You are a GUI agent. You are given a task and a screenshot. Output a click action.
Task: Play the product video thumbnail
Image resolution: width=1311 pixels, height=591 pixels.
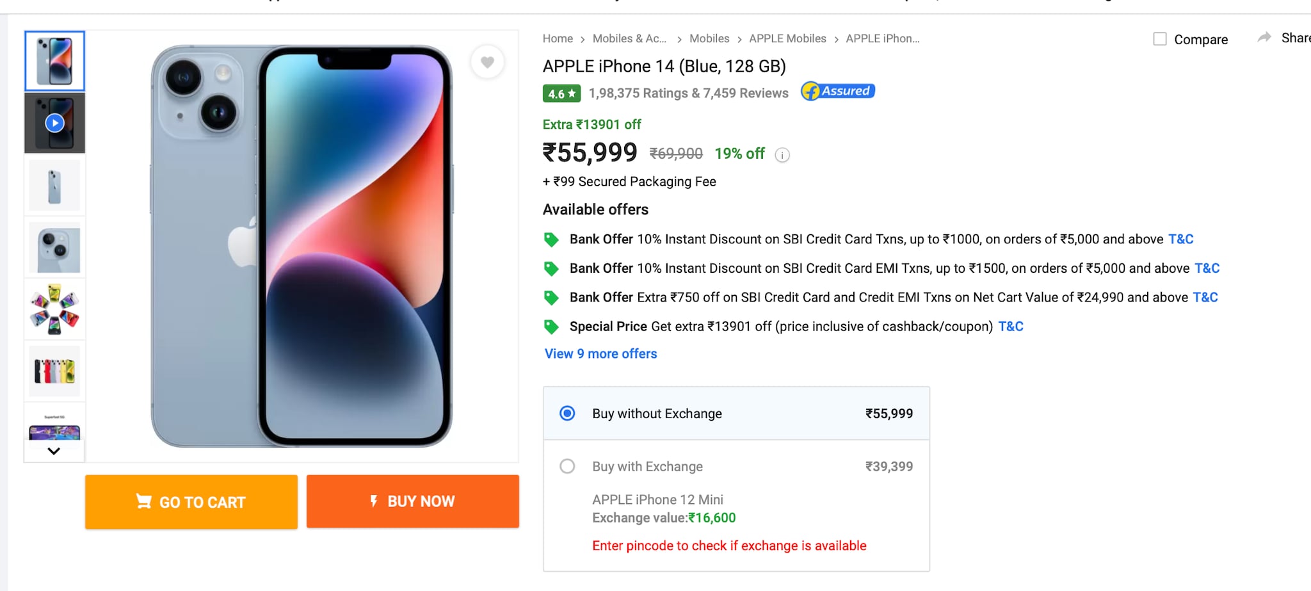pos(55,123)
